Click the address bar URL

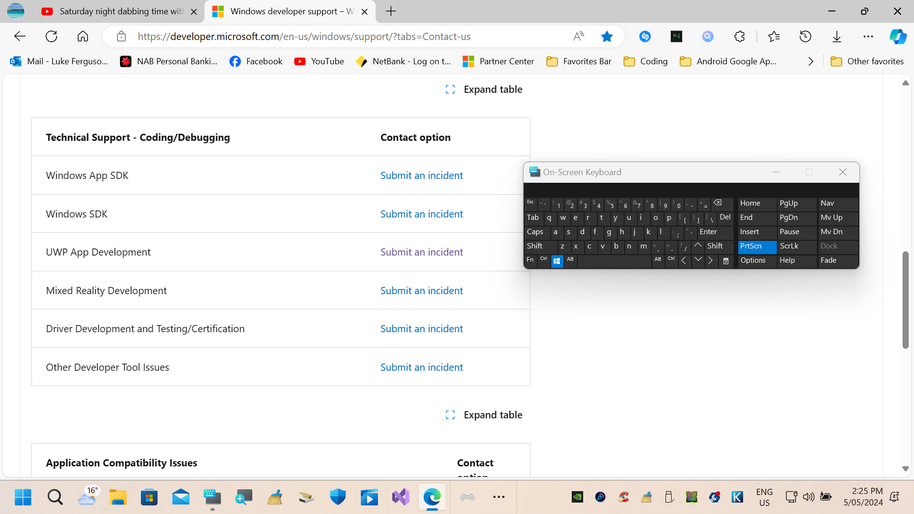pyautogui.click(x=304, y=37)
